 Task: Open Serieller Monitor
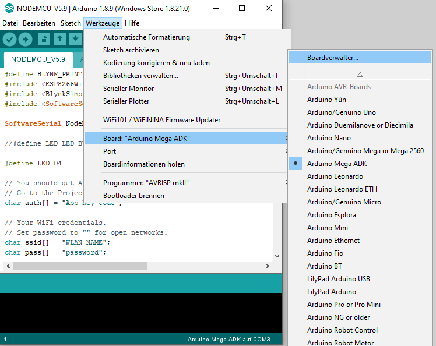point(186,89)
